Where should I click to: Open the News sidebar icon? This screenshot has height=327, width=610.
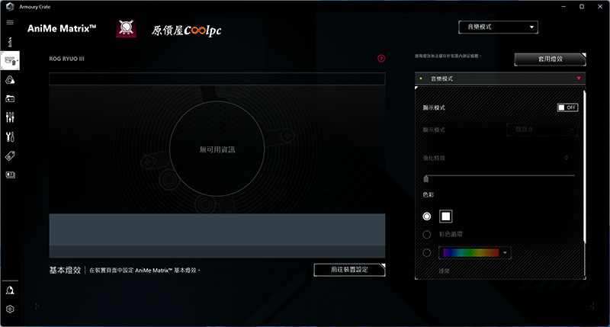[x=10, y=175]
